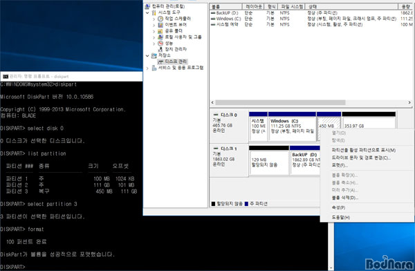
Task: Click 'select partition 3' command text
Action: click(53, 204)
